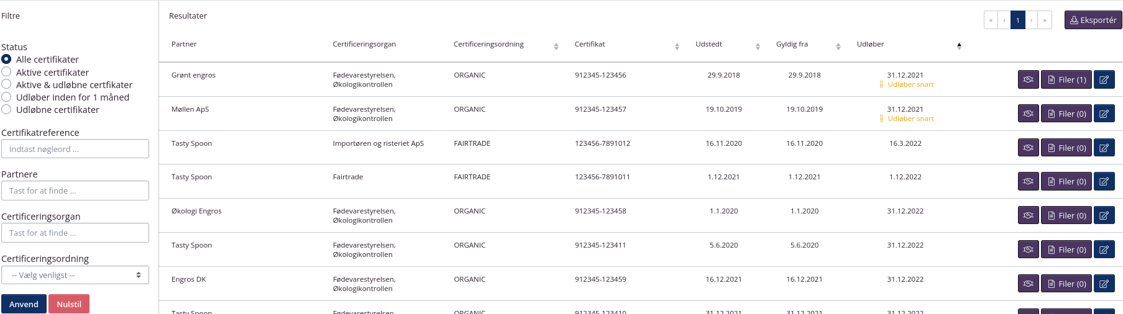This screenshot has width=1123, height=314.
Task: Click handshake icon for Grønt engros row
Action: coord(1028,79)
